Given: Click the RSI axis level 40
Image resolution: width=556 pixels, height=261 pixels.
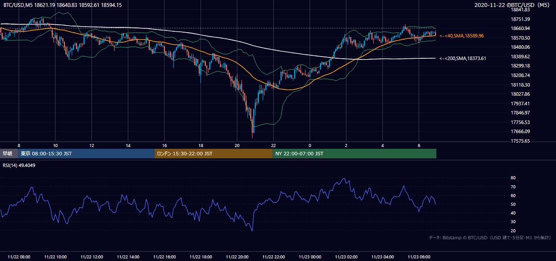Looking at the screenshot, I should (513, 213).
